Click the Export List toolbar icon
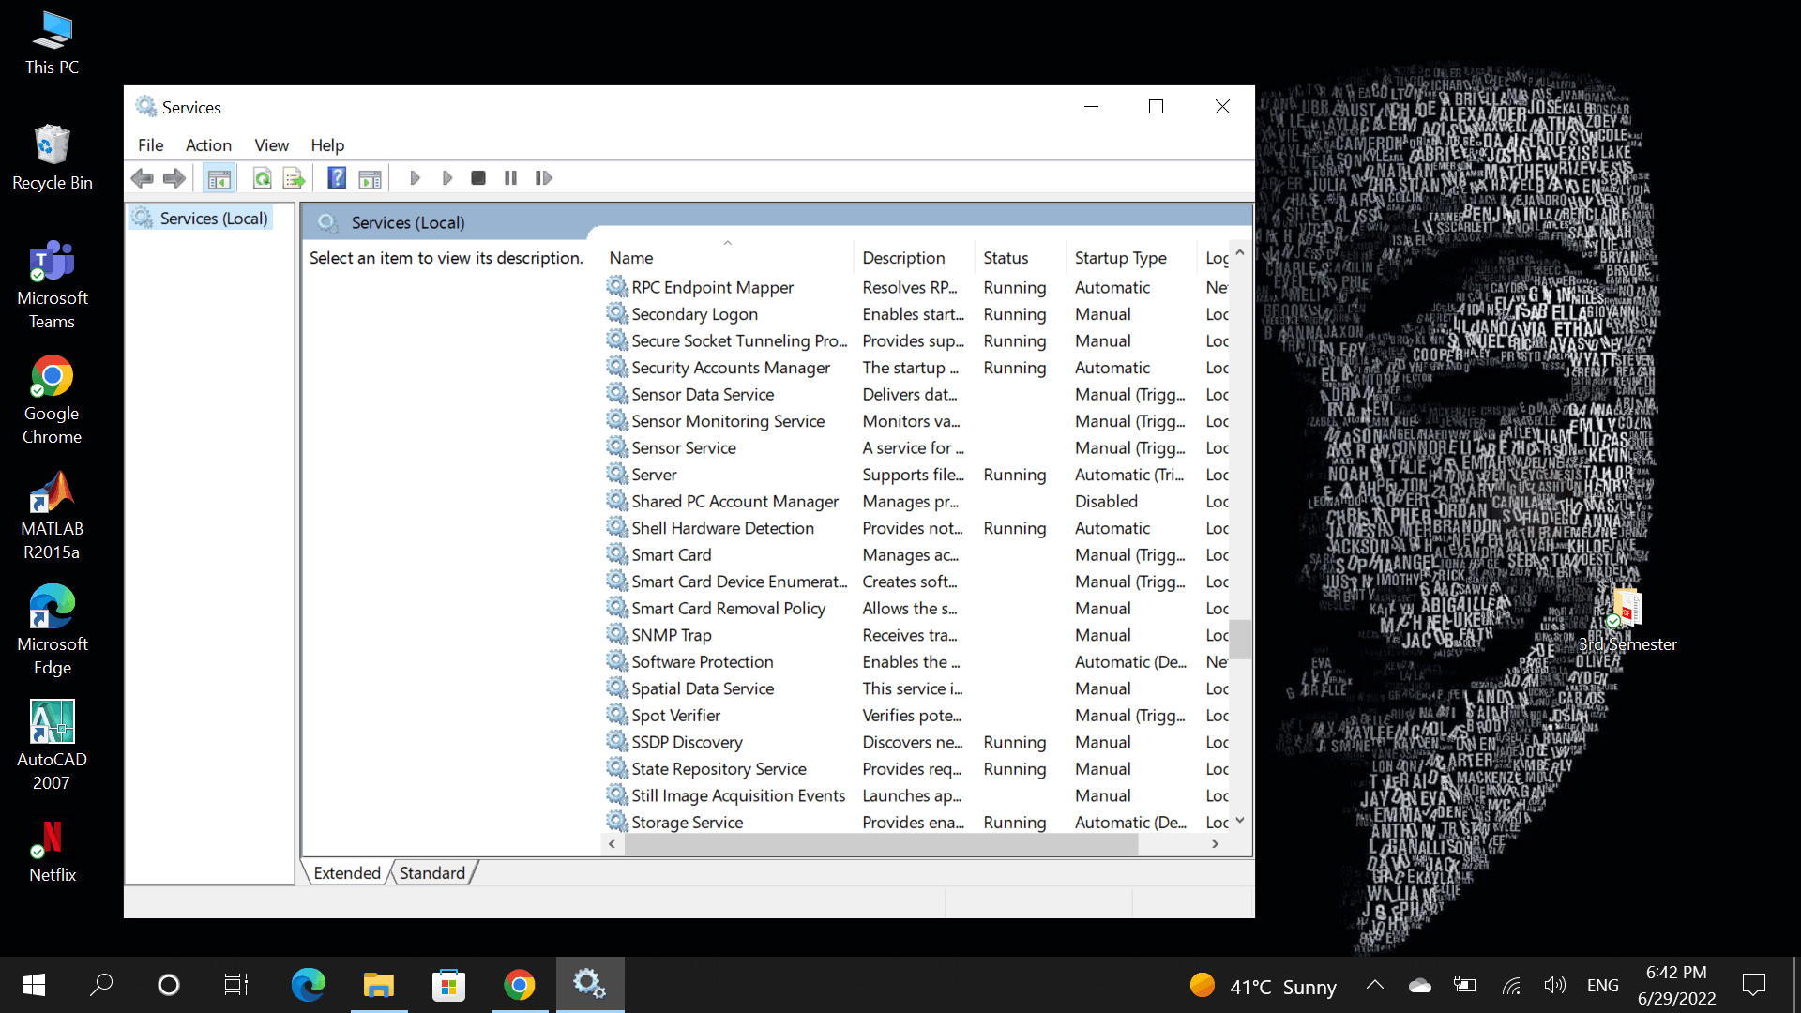This screenshot has height=1013, width=1801. click(294, 178)
